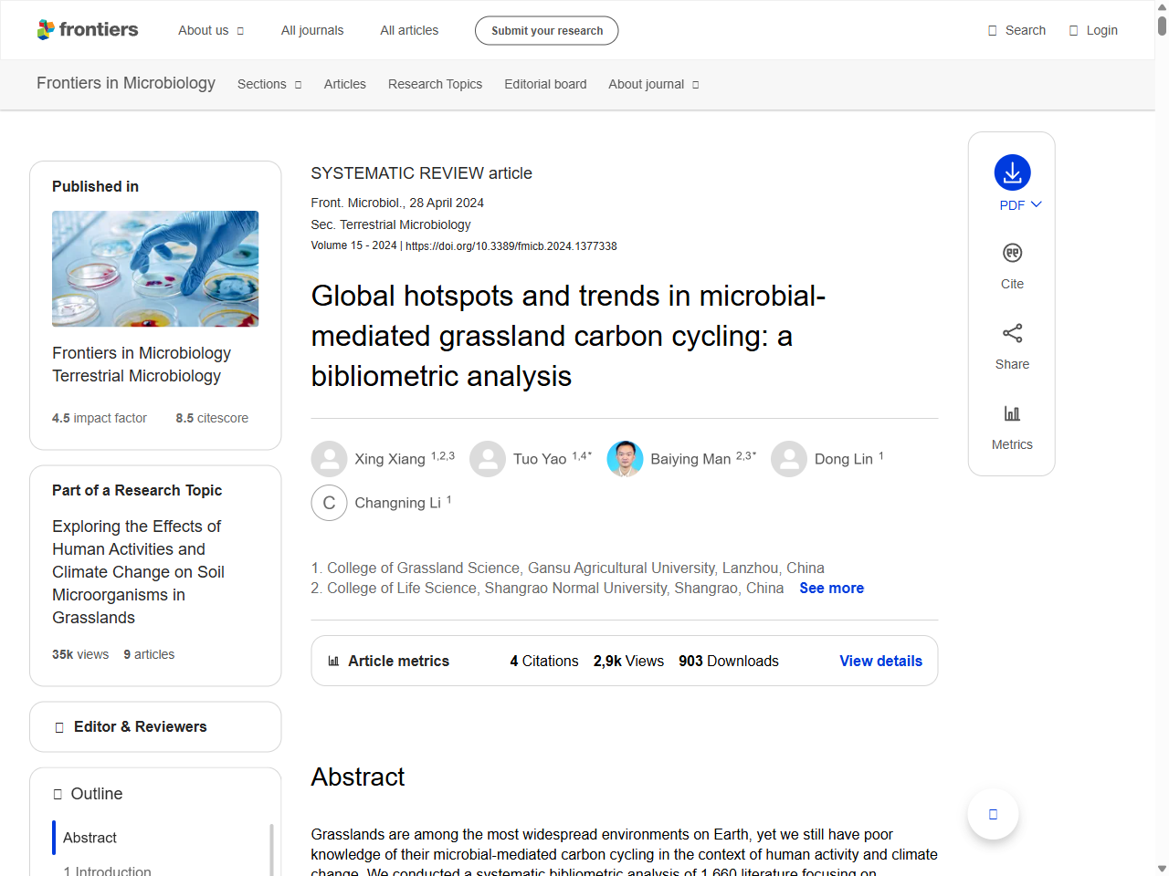The width and height of the screenshot is (1169, 876).
Task: Click the outline panel scrollbar
Action: 271,849
